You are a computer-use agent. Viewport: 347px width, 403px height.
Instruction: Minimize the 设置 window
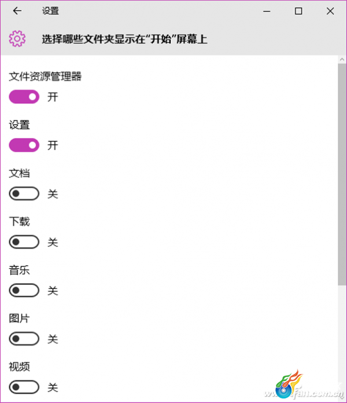click(x=267, y=11)
